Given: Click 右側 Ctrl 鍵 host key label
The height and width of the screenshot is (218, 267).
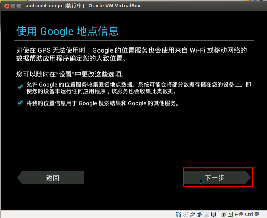Looking at the screenshot, I should 246,214.
